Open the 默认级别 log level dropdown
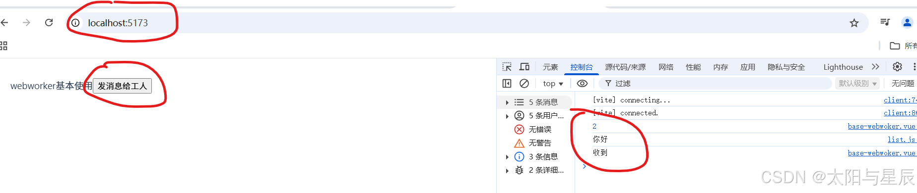Viewport: 917px width, 193px height. point(857,84)
